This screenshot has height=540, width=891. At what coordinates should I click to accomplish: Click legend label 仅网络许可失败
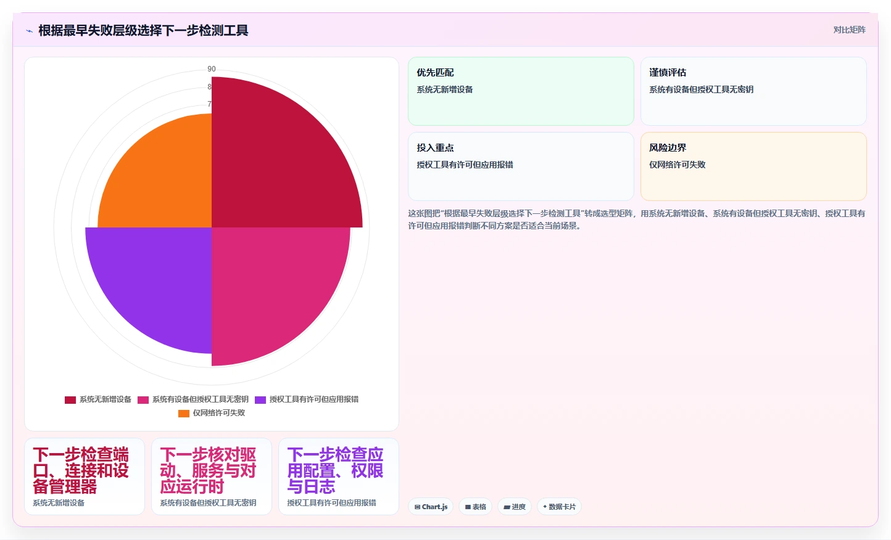point(219,413)
